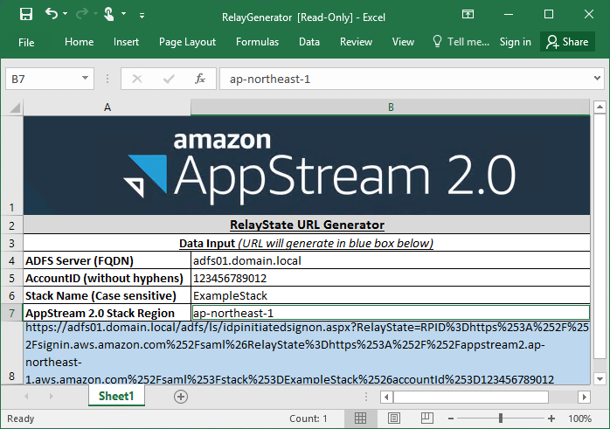Image resolution: width=610 pixels, height=429 pixels.
Task: Select row 7 header
Action: pyautogui.click(x=11, y=313)
